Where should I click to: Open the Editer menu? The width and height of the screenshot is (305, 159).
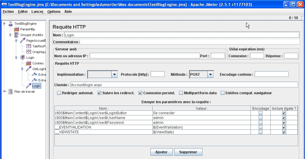(23, 12)
